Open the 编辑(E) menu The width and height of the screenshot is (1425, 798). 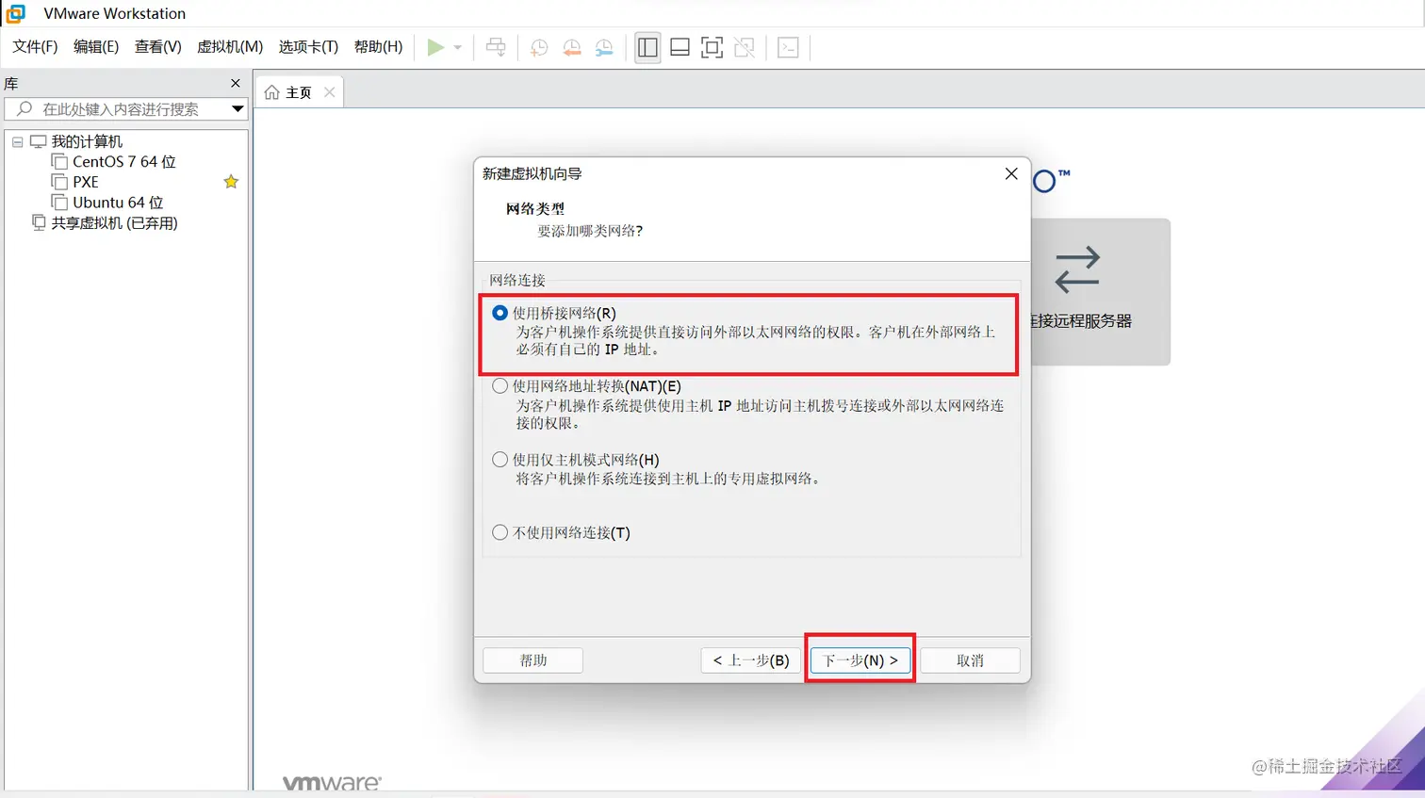pos(96,47)
